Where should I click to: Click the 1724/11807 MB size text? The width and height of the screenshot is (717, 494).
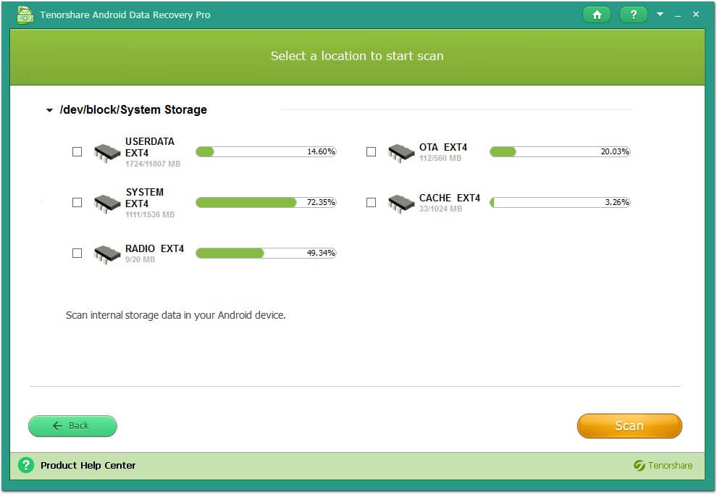point(153,164)
